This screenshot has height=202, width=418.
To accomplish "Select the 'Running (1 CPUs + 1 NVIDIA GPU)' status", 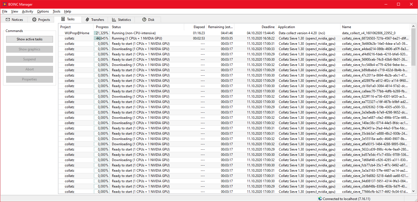I will [137, 38].
